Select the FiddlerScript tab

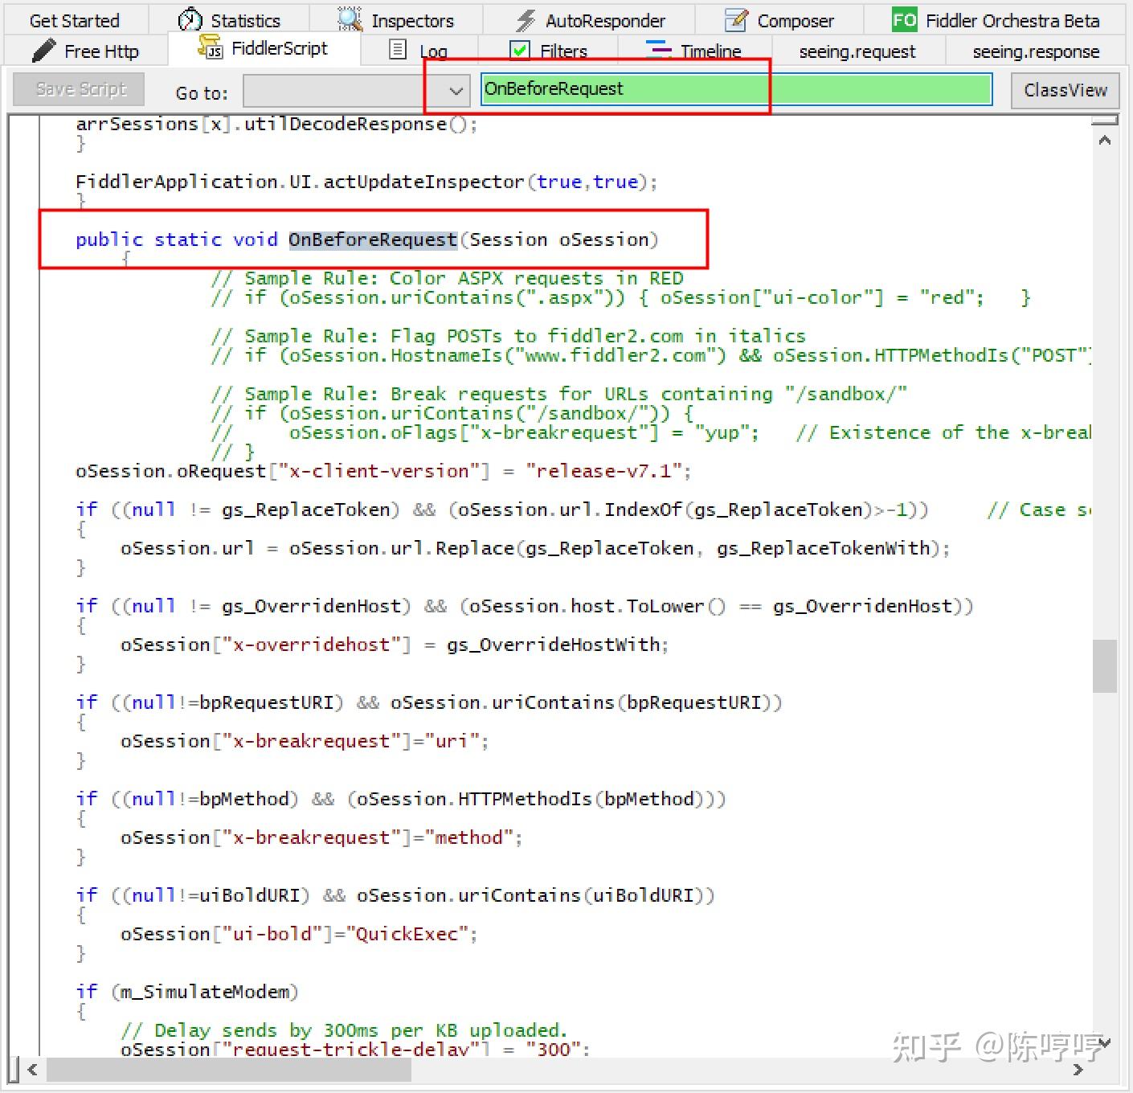(264, 48)
